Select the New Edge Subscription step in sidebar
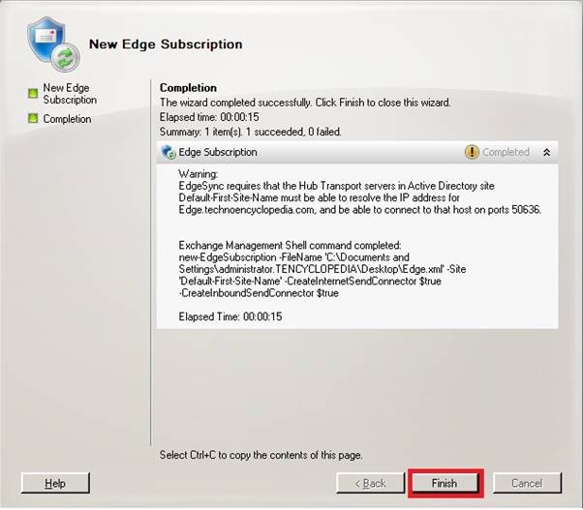Screen dimensions: 583x510 [70, 94]
